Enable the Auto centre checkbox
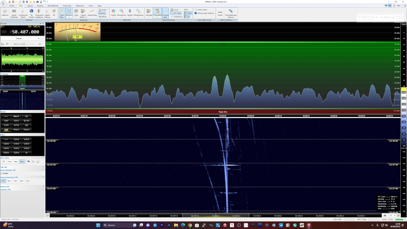The height and width of the screenshot is (229, 407). pyautogui.click(x=196, y=10)
